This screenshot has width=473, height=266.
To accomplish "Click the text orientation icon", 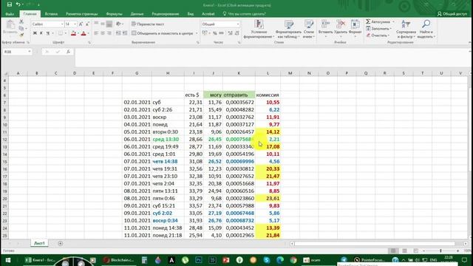I will (x=118, y=24).
